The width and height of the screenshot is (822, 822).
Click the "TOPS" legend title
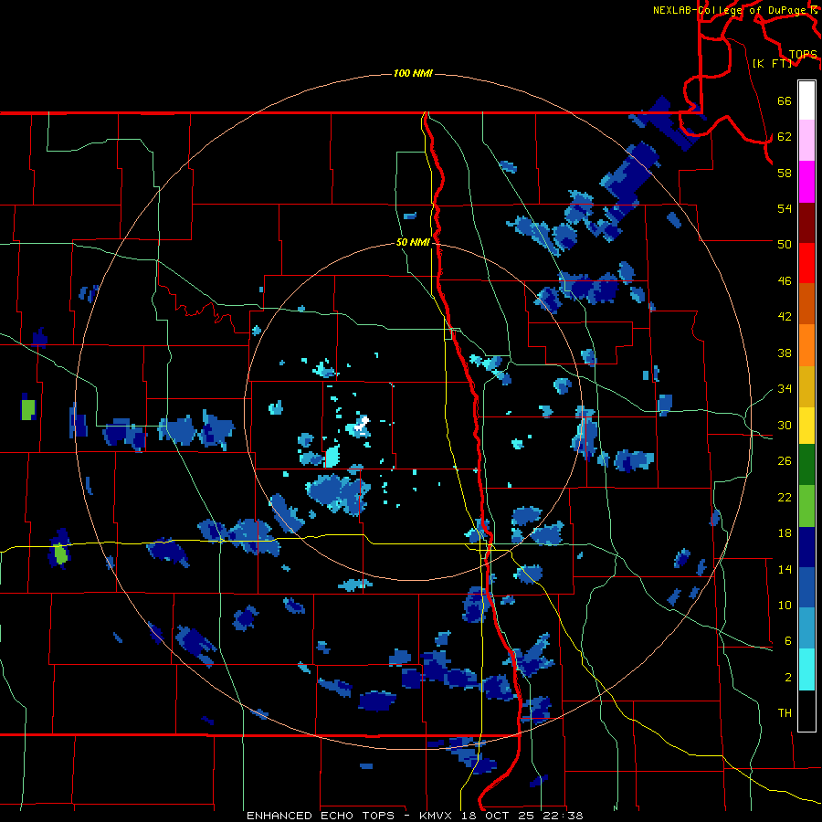803,55
